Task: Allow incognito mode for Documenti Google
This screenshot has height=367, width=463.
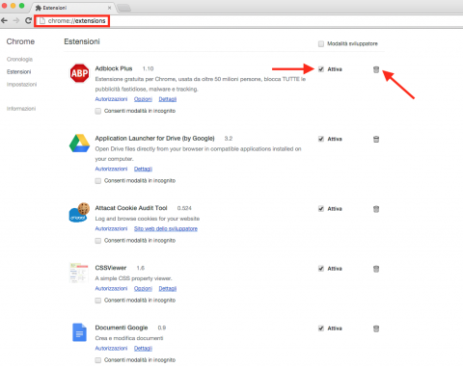Action: pos(98,360)
